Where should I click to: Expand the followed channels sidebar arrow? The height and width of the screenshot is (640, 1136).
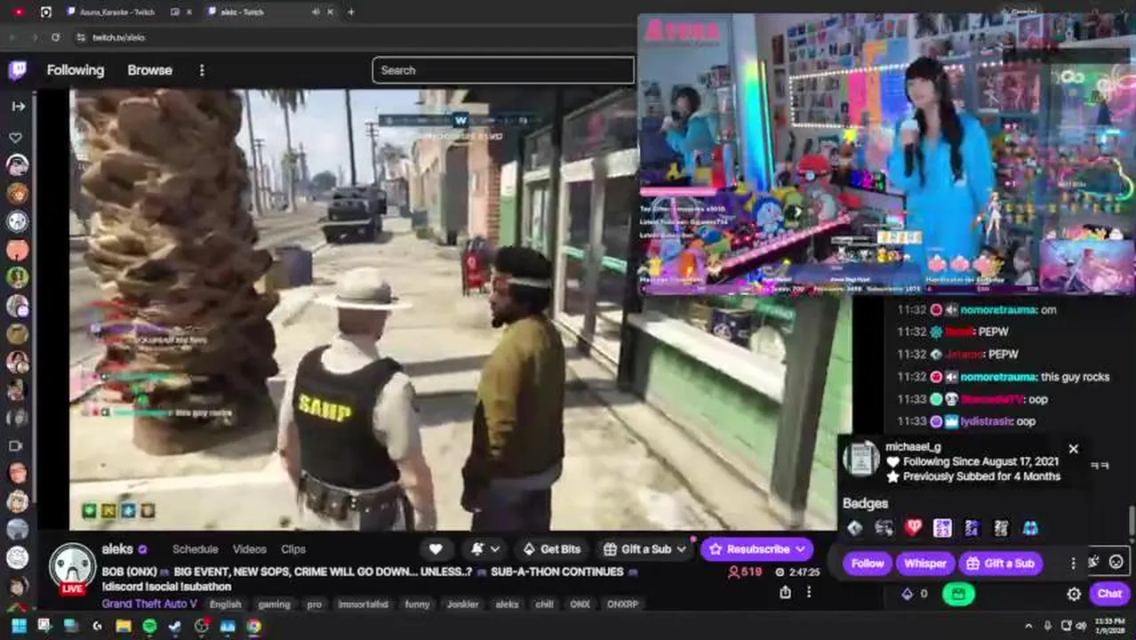click(18, 106)
